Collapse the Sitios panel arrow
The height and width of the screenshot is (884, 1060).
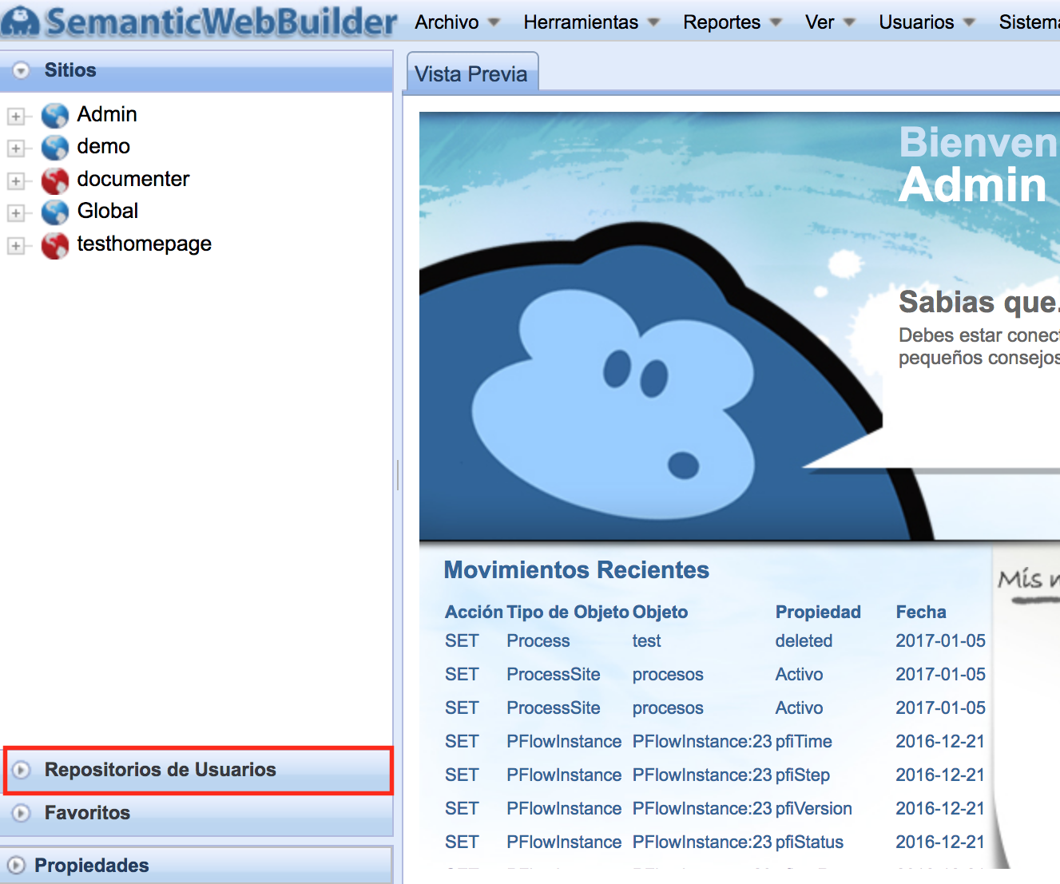tap(22, 71)
